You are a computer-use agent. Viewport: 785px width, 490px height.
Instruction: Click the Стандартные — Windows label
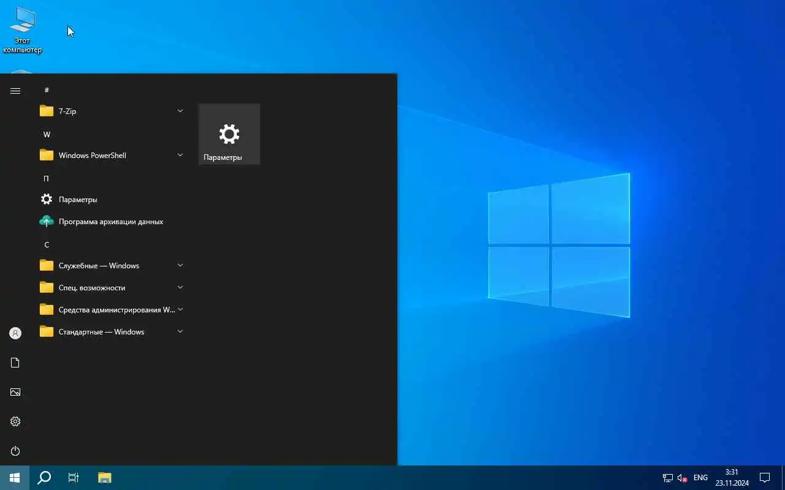coord(102,332)
